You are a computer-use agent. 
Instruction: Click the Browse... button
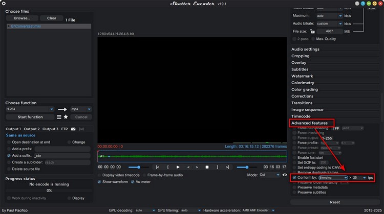(22, 18)
